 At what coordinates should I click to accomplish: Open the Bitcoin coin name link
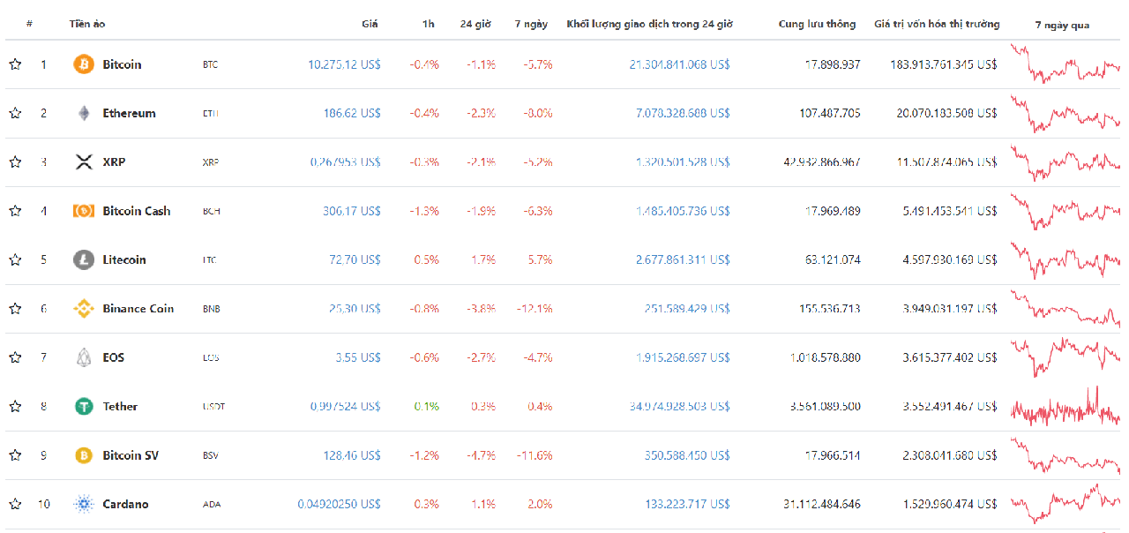(x=122, y=64)
